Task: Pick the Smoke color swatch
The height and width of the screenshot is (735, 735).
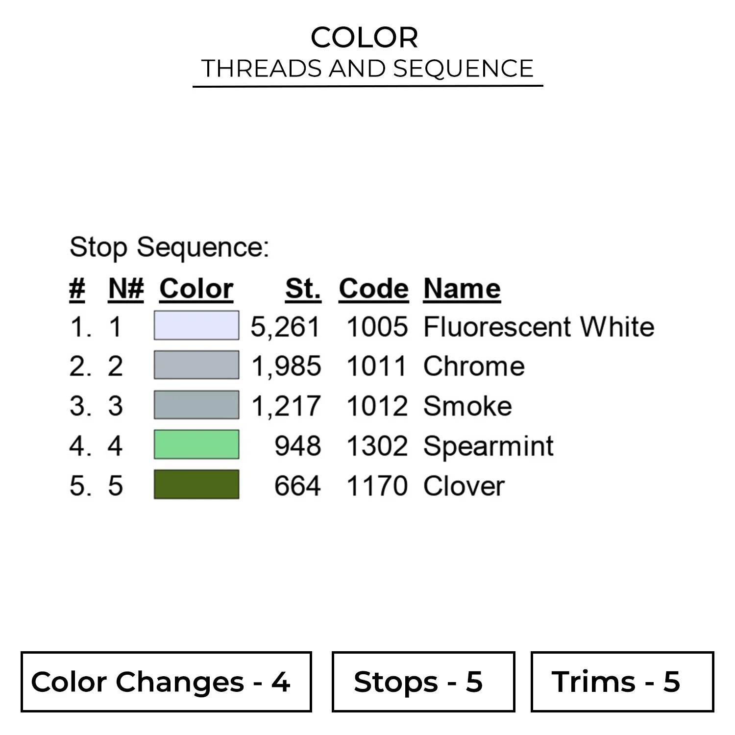Action: click(196, 405)
